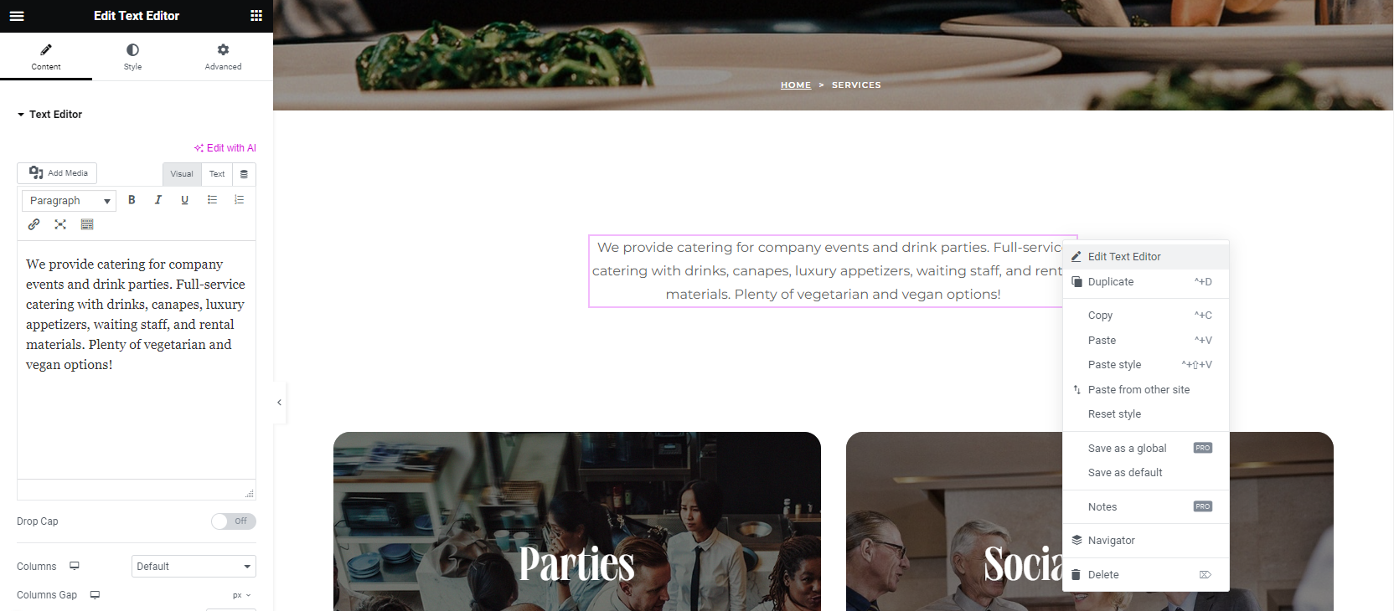
Task: Open the Paragraph format dropdown
Action: coord(69,201)
